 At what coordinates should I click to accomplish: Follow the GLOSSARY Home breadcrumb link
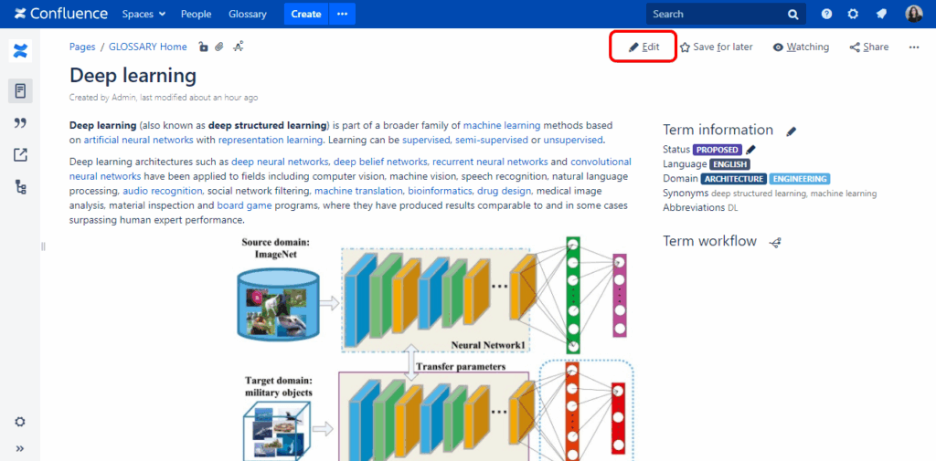(148, 47)
